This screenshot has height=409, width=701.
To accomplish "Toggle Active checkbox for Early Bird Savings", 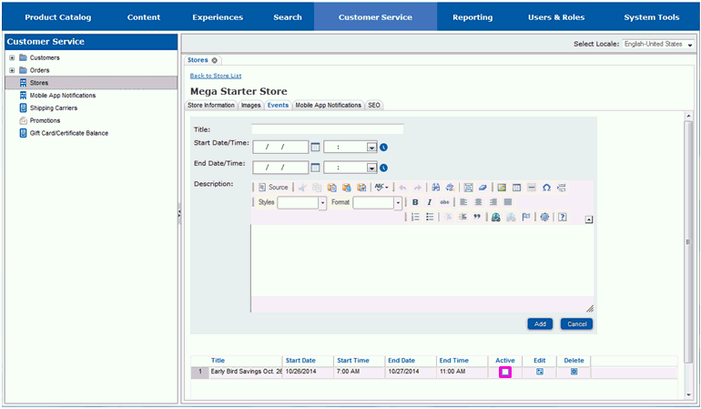I will pyautogui.click(x=505, y=372).
